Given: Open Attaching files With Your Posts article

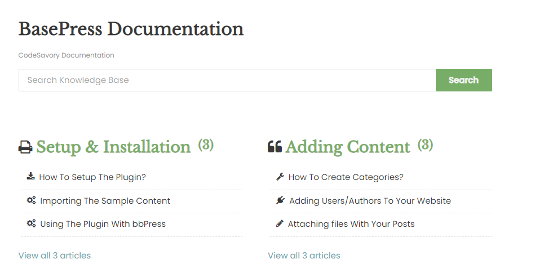Looking at the screenshot, I should (351, 224).
